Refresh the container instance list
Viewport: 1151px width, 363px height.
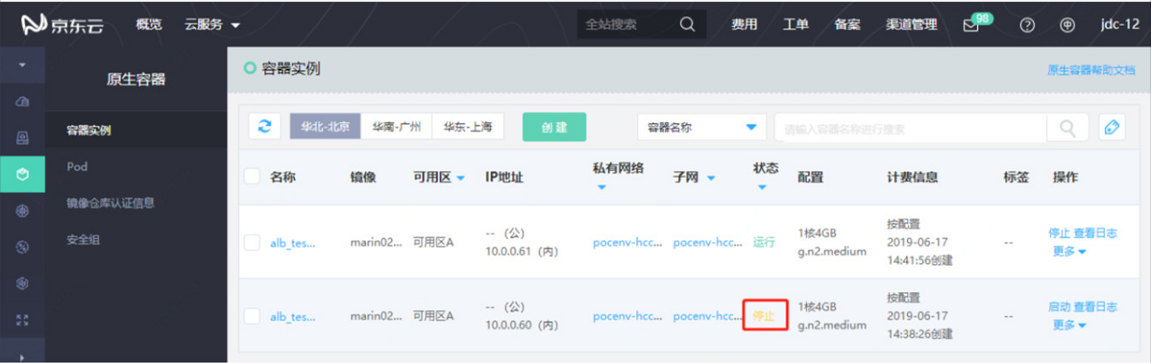[x=264, y=127]
